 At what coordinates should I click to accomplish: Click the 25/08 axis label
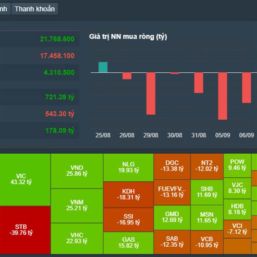[103, 135]
